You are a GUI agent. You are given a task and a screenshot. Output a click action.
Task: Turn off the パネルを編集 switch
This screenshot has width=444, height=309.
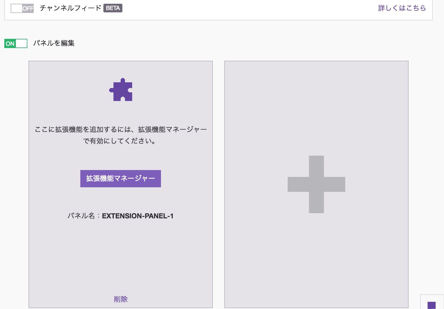point(16,43)
